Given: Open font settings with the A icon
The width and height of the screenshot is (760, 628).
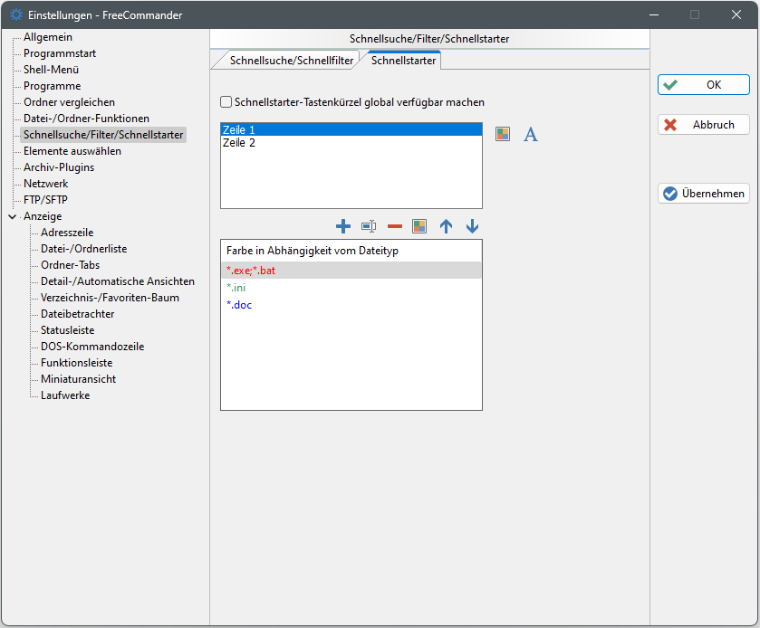Looking at the screenshot, I should pyautogui.click(x=531, y=135).
